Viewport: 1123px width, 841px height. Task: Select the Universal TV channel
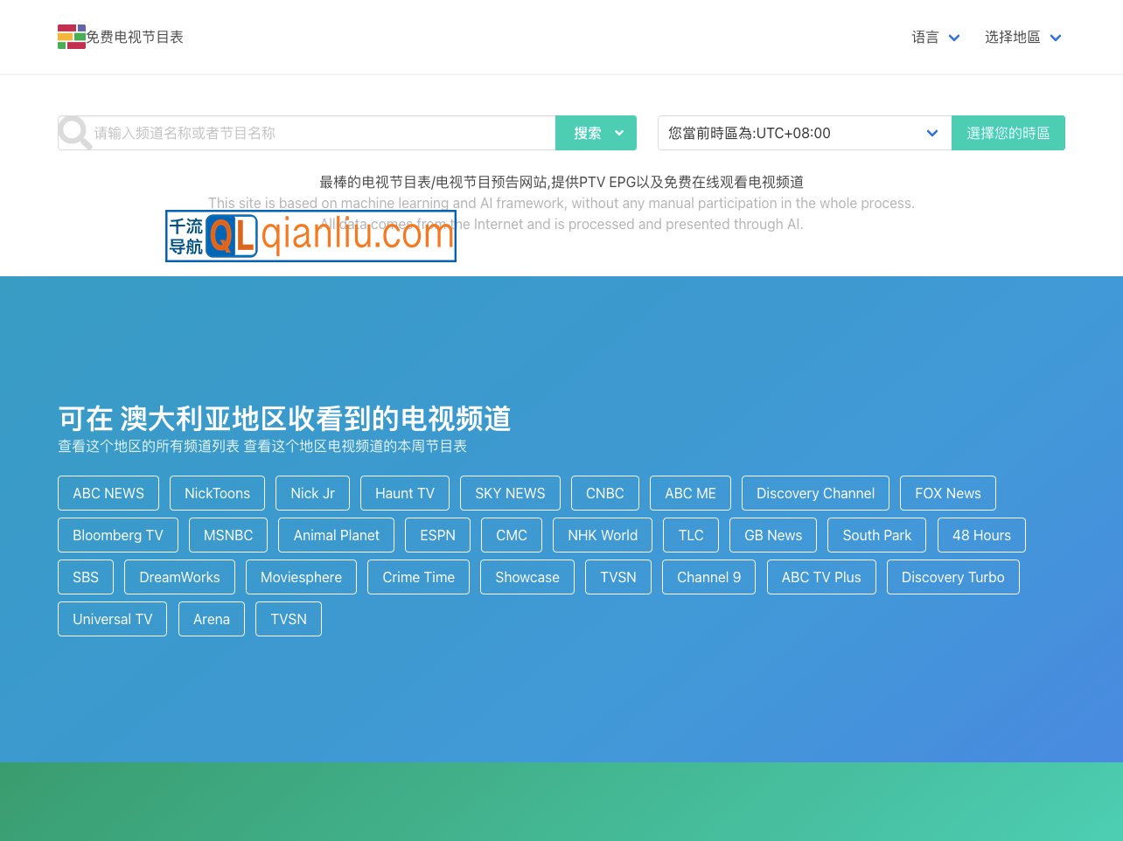click(112, 619)
